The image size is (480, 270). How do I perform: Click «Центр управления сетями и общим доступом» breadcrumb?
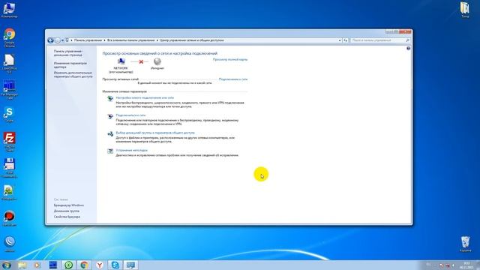coord(192,40)
